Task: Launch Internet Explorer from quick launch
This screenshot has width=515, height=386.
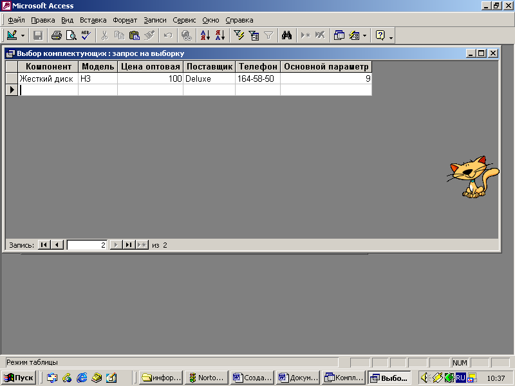Action: point(82,378)
